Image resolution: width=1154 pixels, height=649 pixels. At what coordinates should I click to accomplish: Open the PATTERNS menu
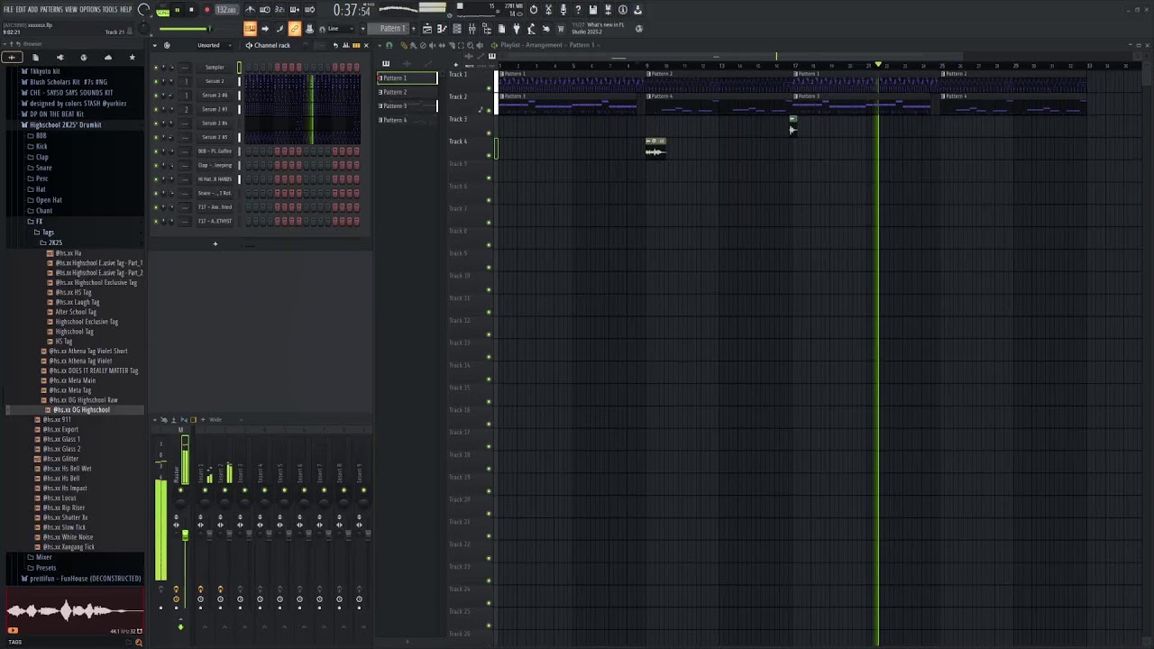coord(51,10)
